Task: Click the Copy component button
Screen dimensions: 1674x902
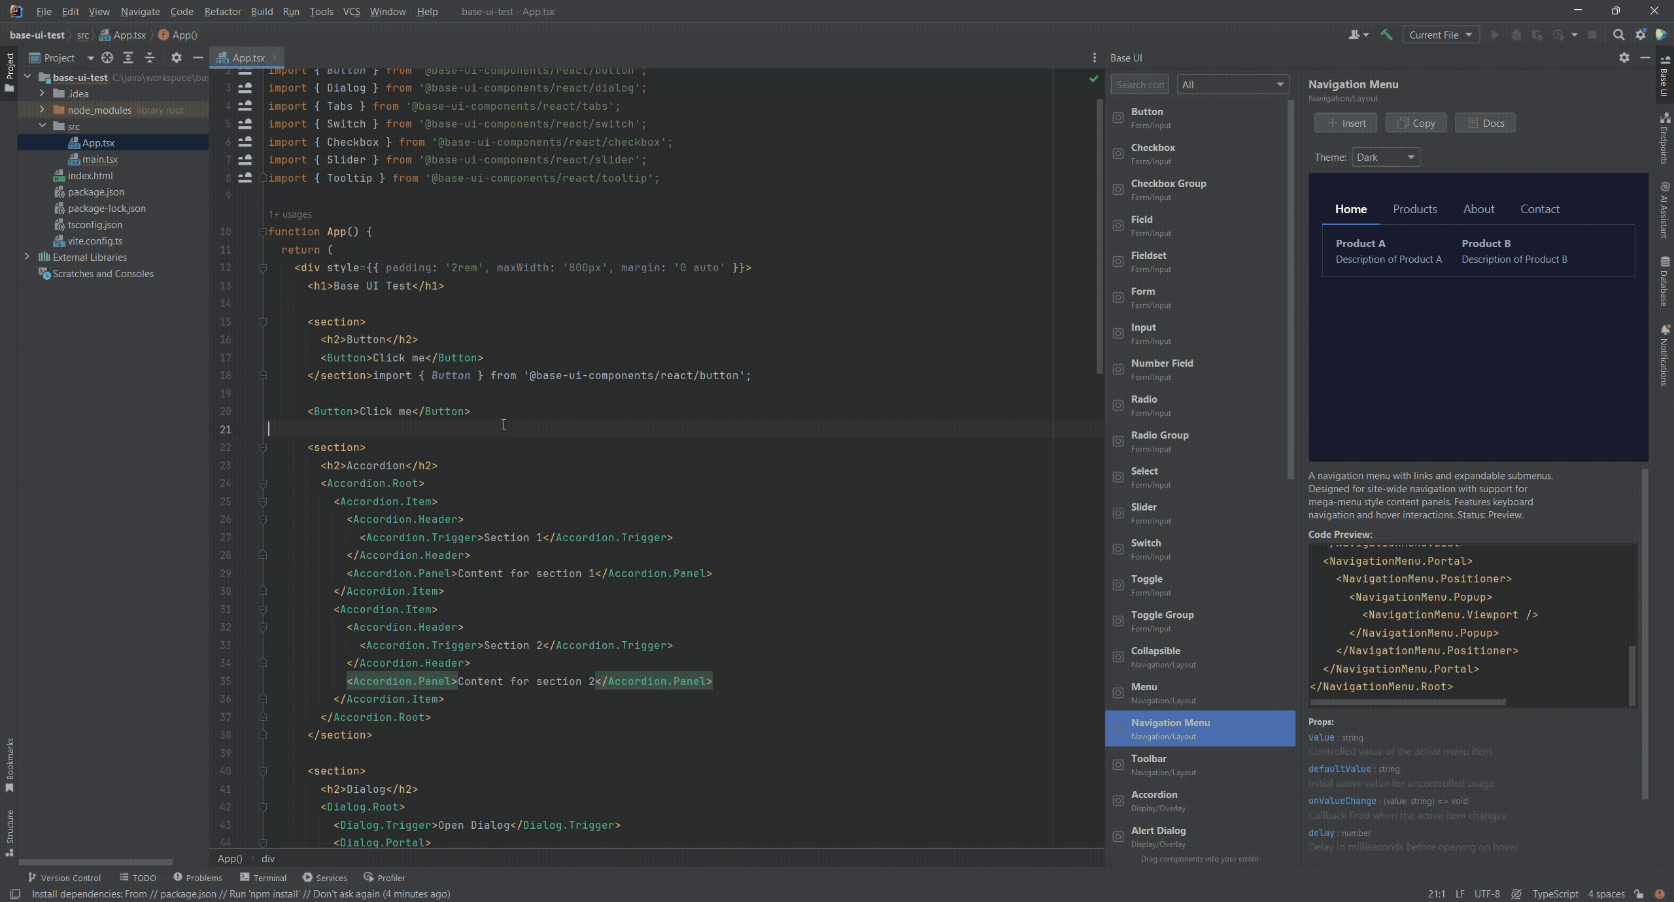Action: point(1416,123)
